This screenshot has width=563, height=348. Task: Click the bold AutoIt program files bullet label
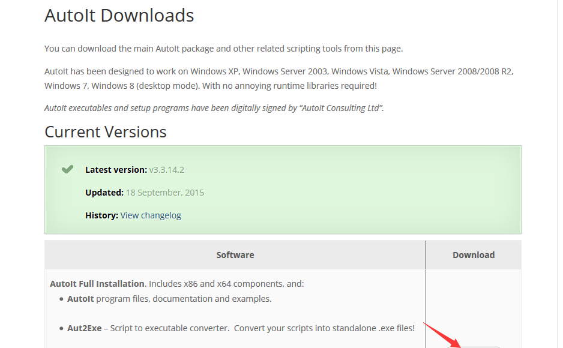(80, 299)
